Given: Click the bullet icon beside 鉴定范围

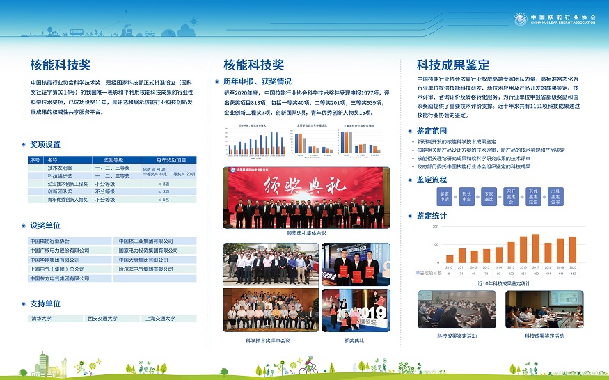Looking at the screenshot, I should point(410,131).
